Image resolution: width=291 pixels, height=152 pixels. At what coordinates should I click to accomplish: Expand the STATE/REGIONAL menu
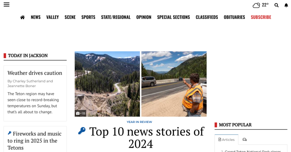(x=116, y=17)
